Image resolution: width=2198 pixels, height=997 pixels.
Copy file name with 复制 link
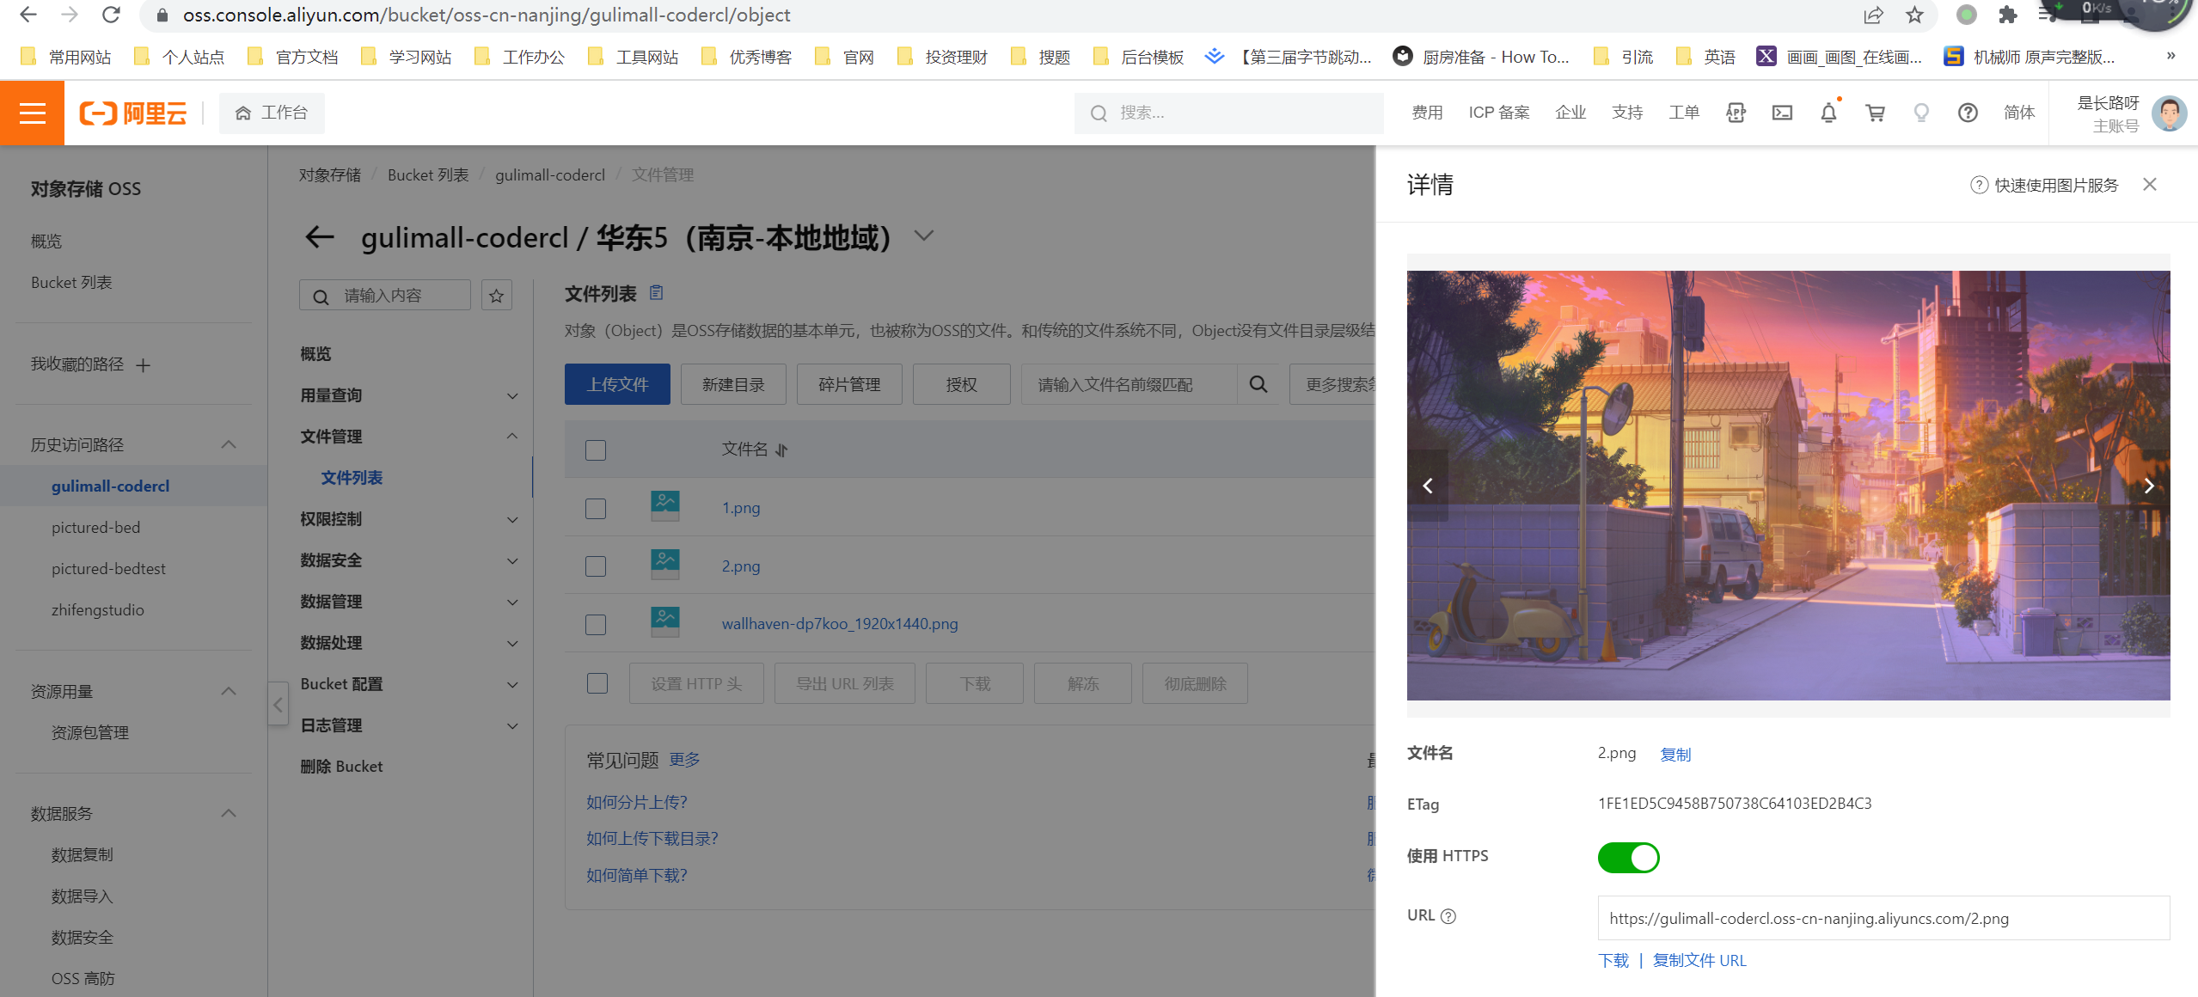pos(1675,754)
